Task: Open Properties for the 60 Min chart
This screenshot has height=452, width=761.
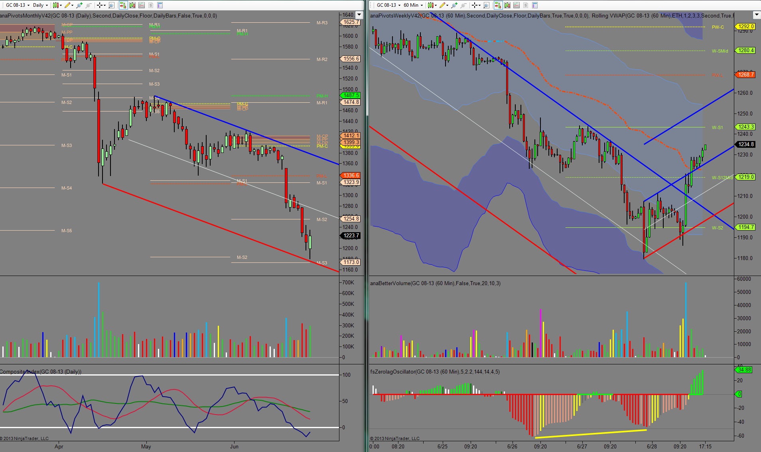Action: (x=535, y=5)
